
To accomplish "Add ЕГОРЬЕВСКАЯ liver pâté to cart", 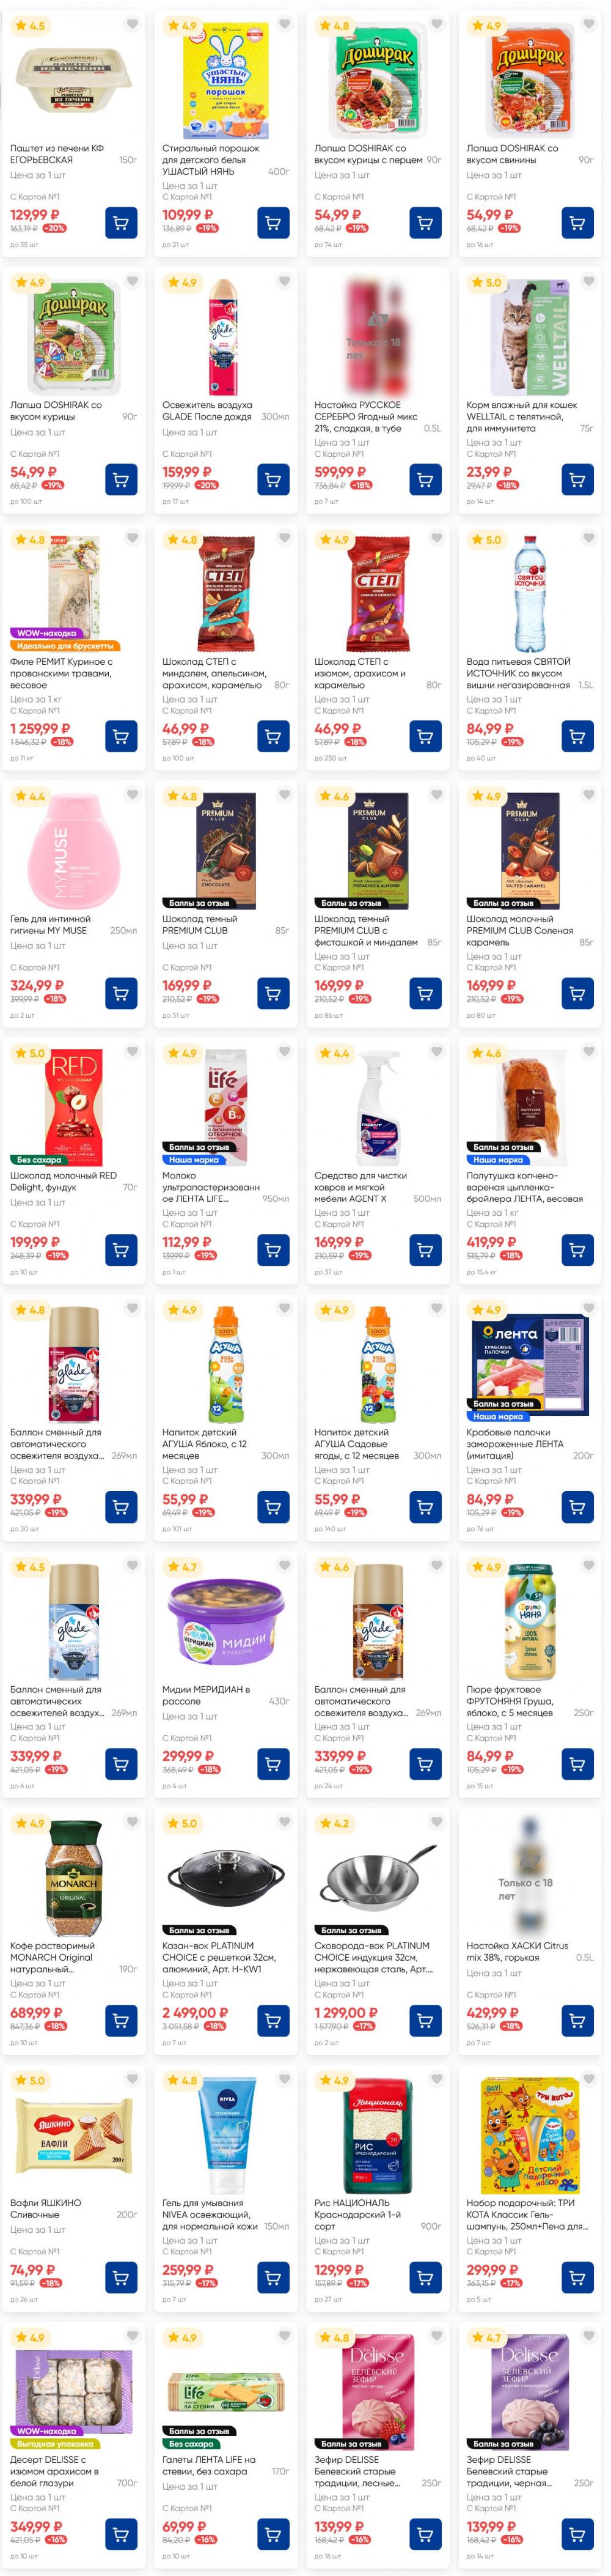I will tap(121, 223).
